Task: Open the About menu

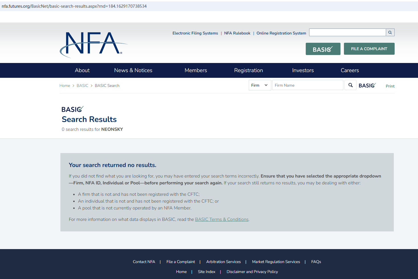Action: pyautogui.click(x=82, y=70)
